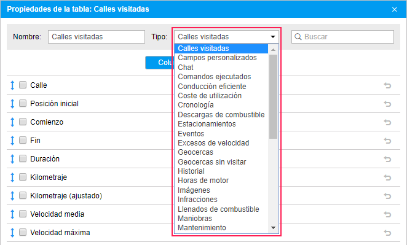Click the reorder arrow handle beside Comienzo
This screenshot has width=407, height=245.
pyautogui.click(x=12, y=122)
